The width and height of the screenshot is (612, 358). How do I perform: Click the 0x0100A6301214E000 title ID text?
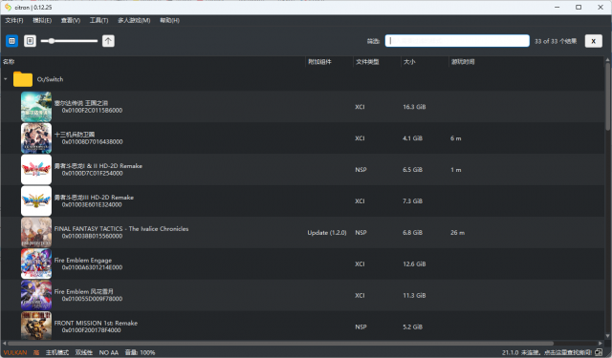(x=92, y=267)
